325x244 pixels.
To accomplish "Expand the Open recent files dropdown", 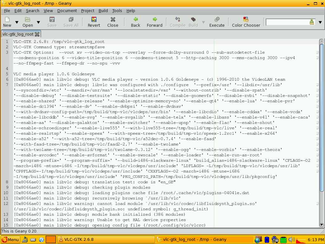I will point(38,22).
